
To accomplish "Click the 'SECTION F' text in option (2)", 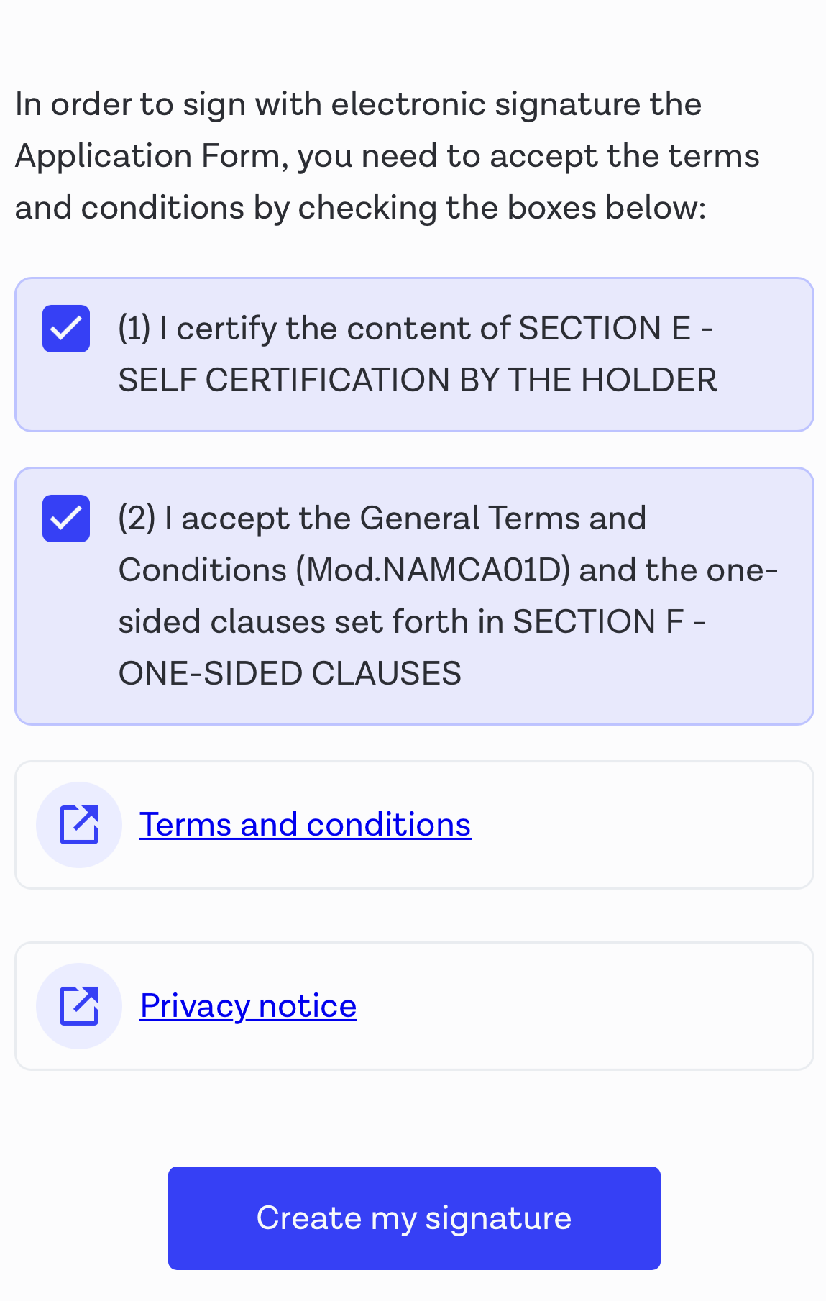I will coord(598,622).
